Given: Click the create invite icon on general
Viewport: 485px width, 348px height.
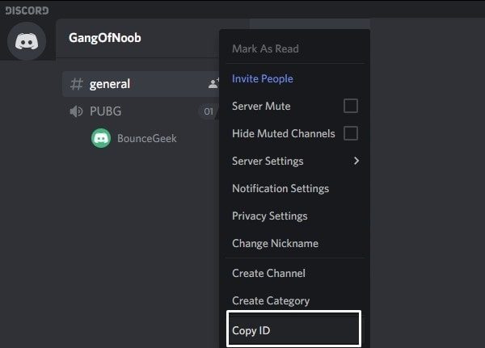Looking at the screenshot, I should [x=213, y=83].
